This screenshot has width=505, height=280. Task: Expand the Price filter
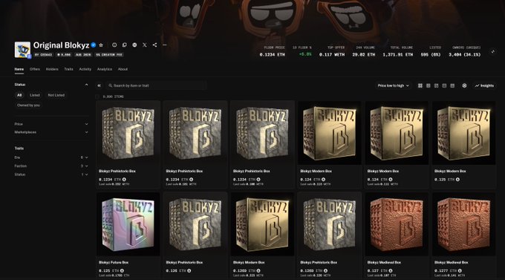pos(51,124)
